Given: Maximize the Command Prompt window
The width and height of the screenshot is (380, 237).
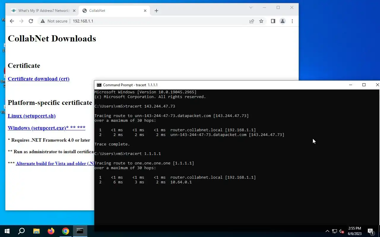Looking at the screenshot, I should (364, 85).
